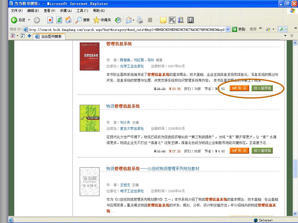298x223 pixels.
Task: Open the 帮助(H) menu
Action: pyautogui.click(x=99, y=11)
